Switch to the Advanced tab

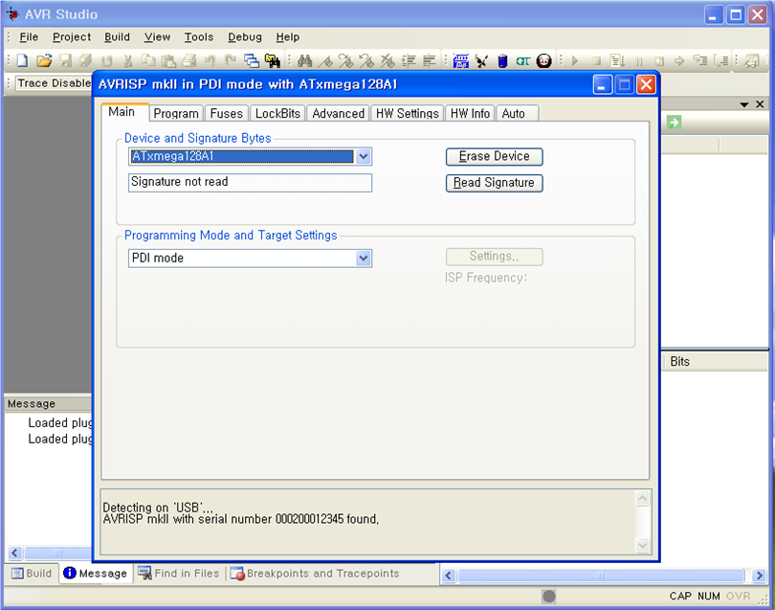click(338, 114)
